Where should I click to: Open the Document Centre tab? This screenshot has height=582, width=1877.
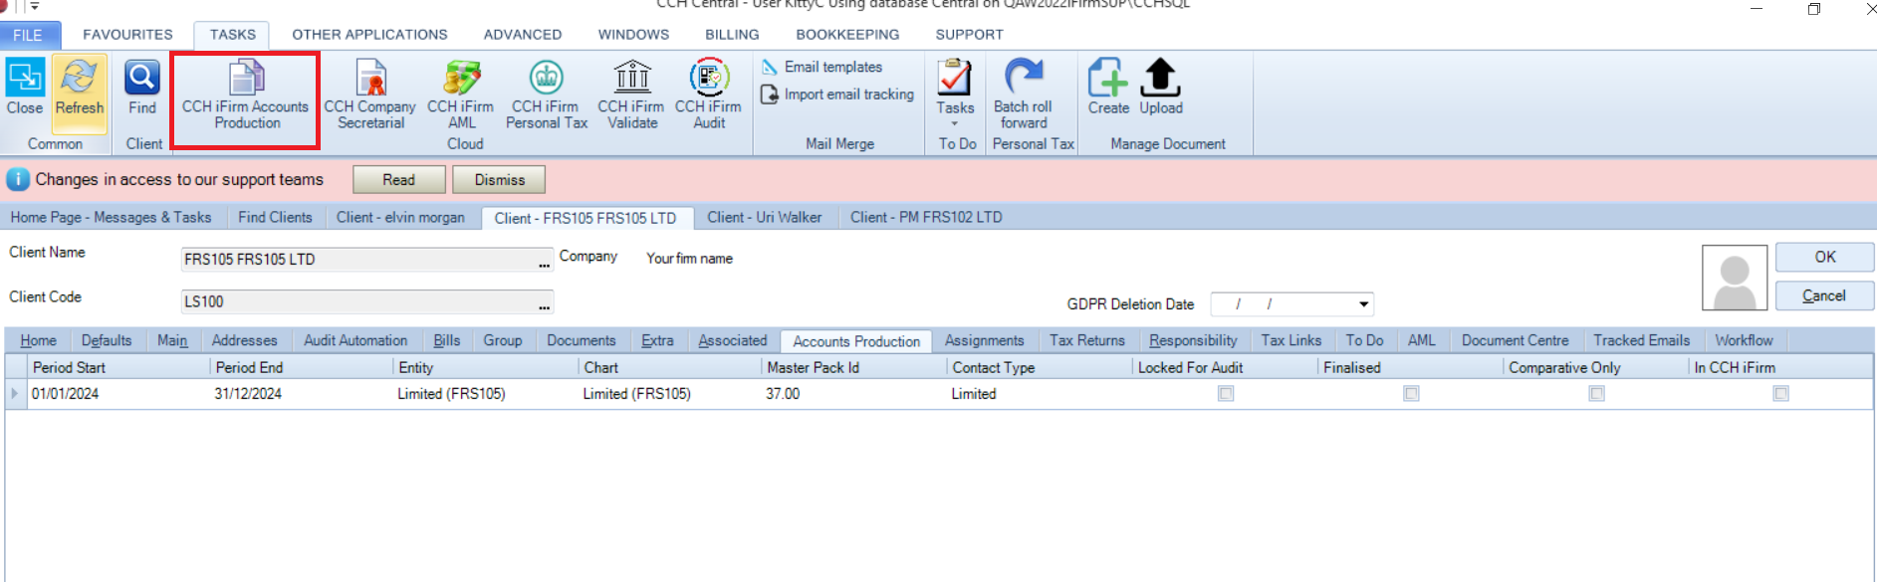click(x=1515, y=340)
